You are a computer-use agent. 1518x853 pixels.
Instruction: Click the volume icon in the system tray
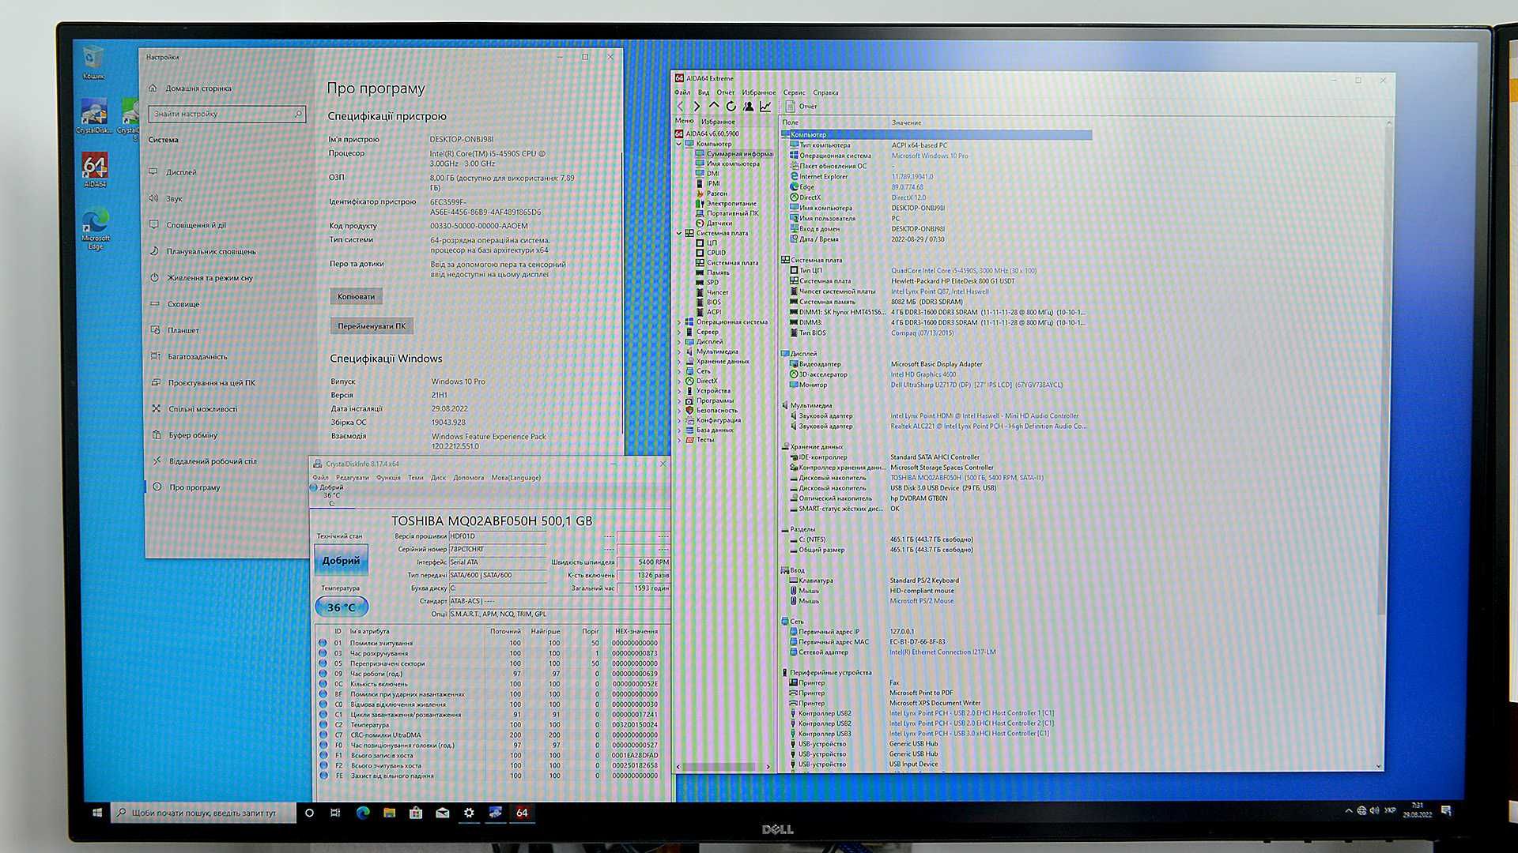click(1374, 810)
